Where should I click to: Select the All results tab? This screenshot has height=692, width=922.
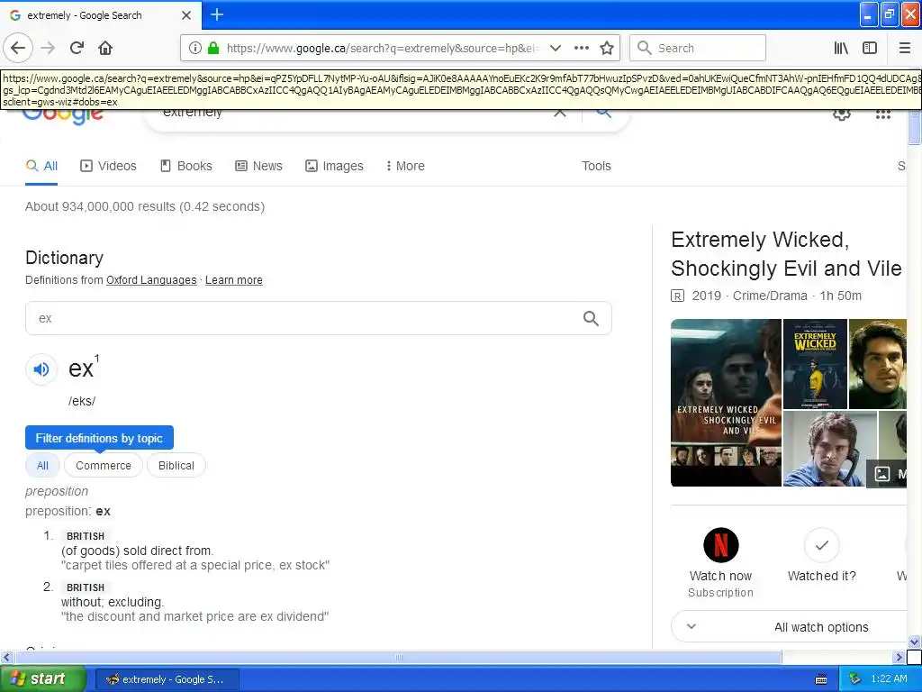(x=41, y=166)
